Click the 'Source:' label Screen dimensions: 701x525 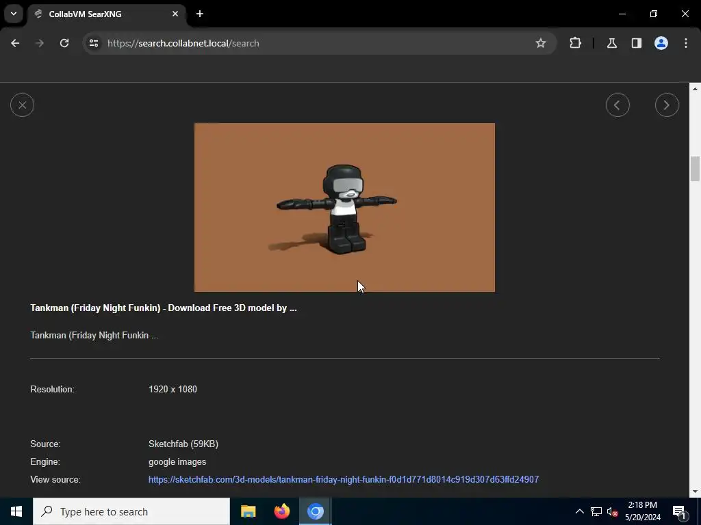coord(45,444)
